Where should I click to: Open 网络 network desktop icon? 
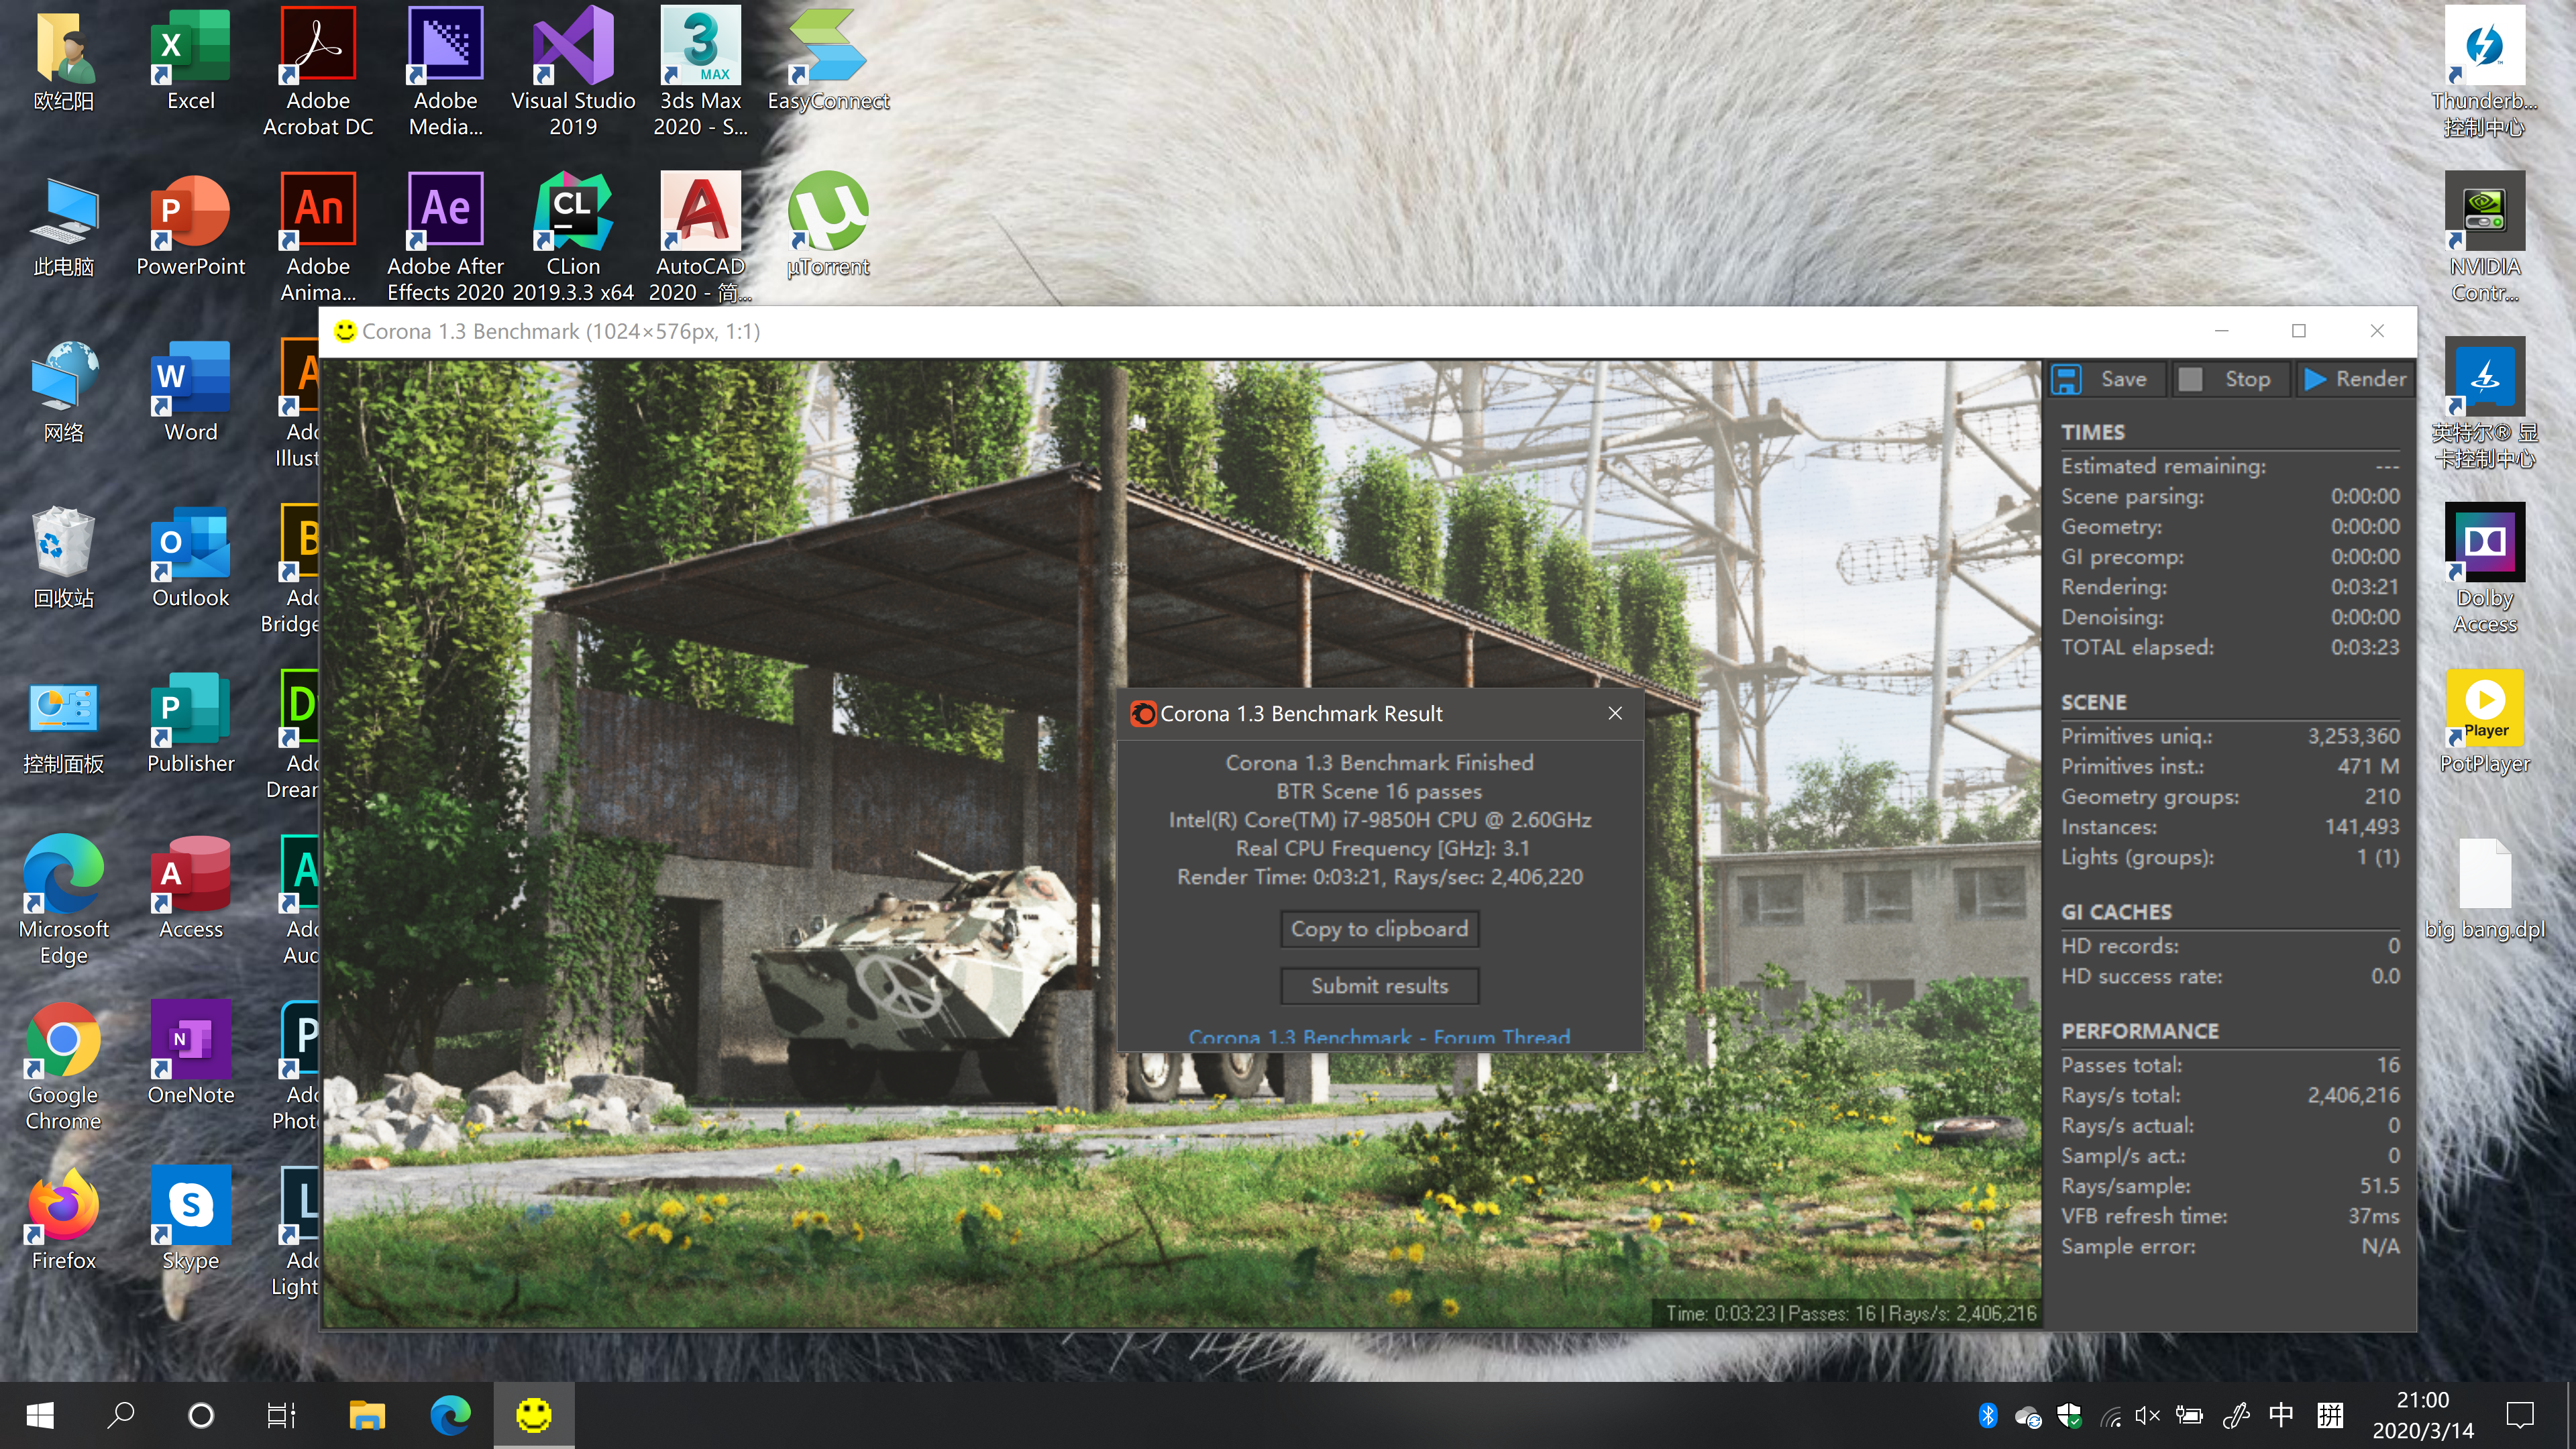[x=63, y=392]
